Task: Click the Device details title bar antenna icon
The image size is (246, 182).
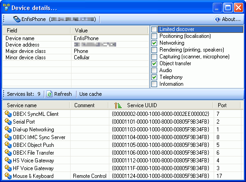Action: point(6,7)
